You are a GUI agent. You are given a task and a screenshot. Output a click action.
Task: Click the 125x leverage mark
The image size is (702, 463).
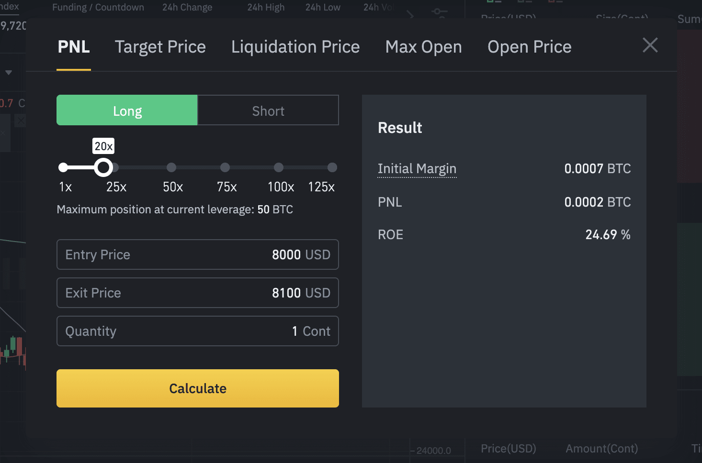[x=332, y=167]
